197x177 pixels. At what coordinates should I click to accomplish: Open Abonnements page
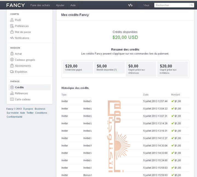click(23, 66)
